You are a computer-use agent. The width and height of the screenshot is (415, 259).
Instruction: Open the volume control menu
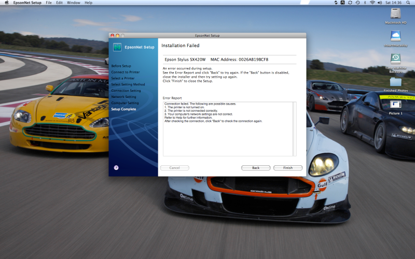tap(380, 3)
